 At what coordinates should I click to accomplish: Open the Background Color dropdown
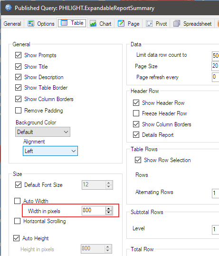point(43,132)
